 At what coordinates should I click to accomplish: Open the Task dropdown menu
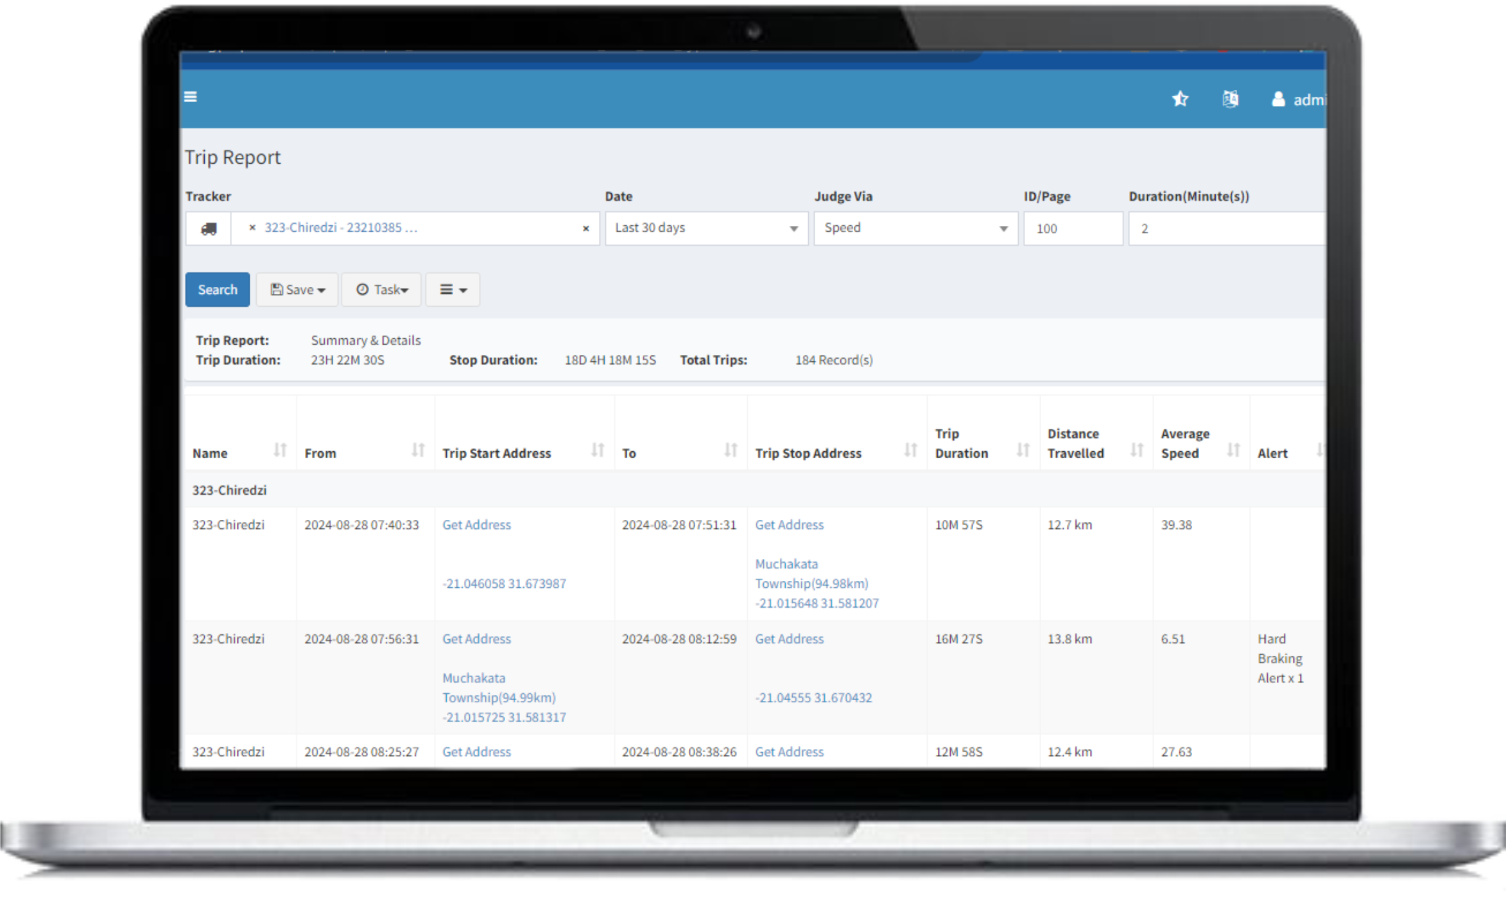[381, 289]
